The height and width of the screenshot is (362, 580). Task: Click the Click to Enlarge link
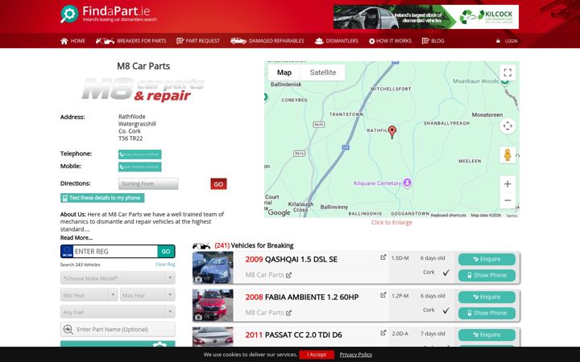click(x=391, y=222)
